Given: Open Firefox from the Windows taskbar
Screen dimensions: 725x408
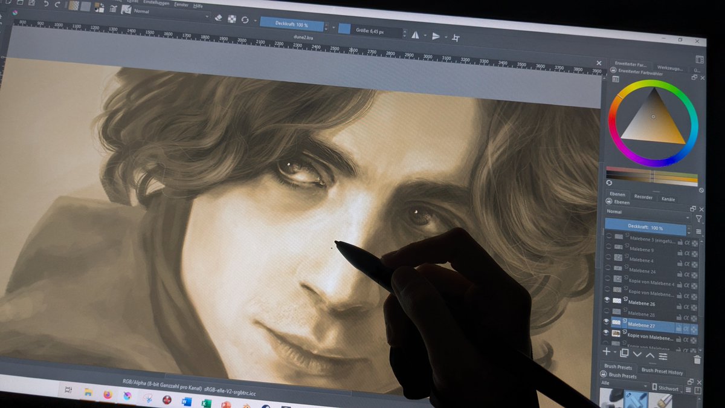Looking at the screenshot, I should coord(108,394).
